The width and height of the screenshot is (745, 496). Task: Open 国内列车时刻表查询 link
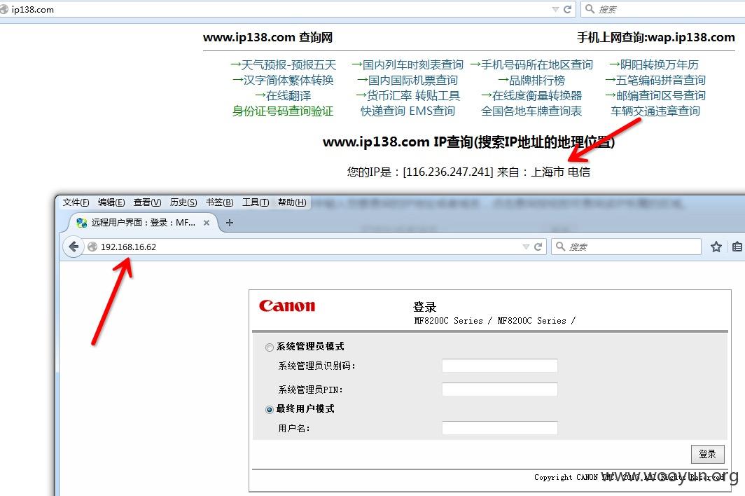click(408, 64)
